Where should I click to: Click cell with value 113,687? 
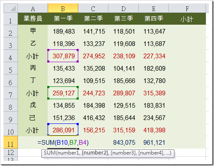click(x=154, y=43)
